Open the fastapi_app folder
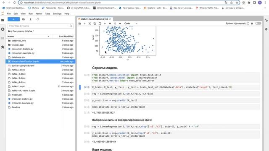The width and height of the screenshot is (269, 151). point(40,45)
